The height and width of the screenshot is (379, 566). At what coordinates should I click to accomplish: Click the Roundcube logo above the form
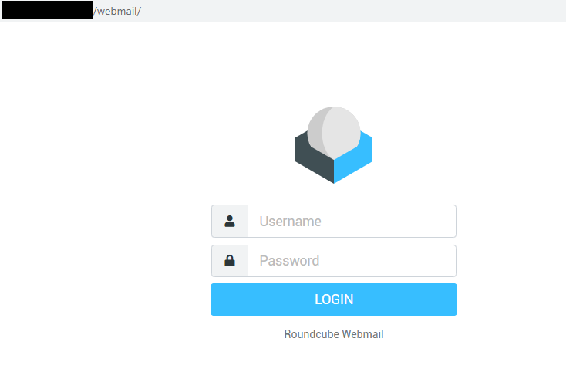tap(334, 147)
